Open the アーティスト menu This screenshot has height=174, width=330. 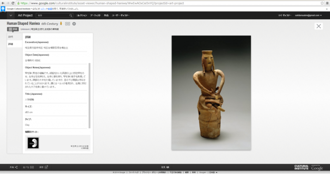coord(95,15)
